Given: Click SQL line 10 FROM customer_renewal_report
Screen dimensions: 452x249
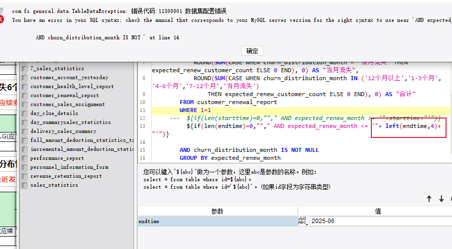Looking at the screenshot, I should [x=228, y=102].
